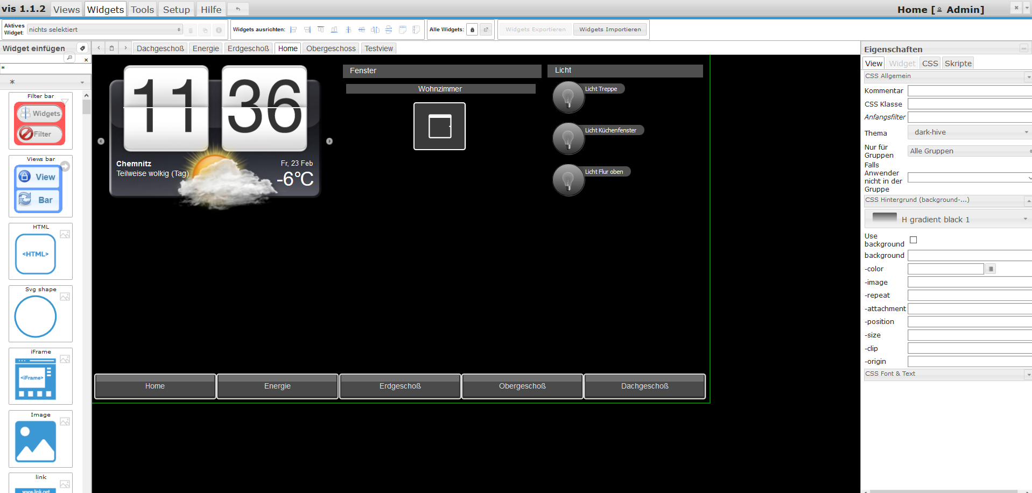Pick the iFrame widget from the palette

click(x=36, y=379)
